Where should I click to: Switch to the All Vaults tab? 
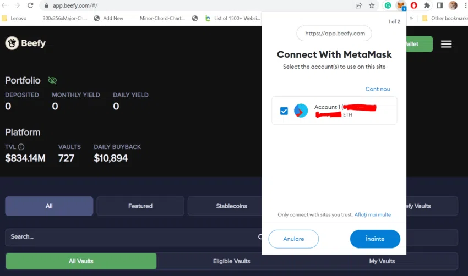click(81, 261)
